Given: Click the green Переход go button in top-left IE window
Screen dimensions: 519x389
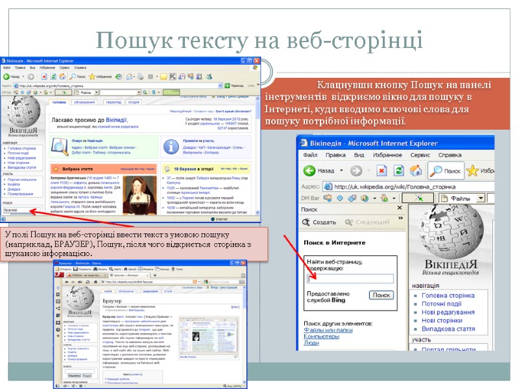Looking at the screenshot, I should tap(234, 86).
